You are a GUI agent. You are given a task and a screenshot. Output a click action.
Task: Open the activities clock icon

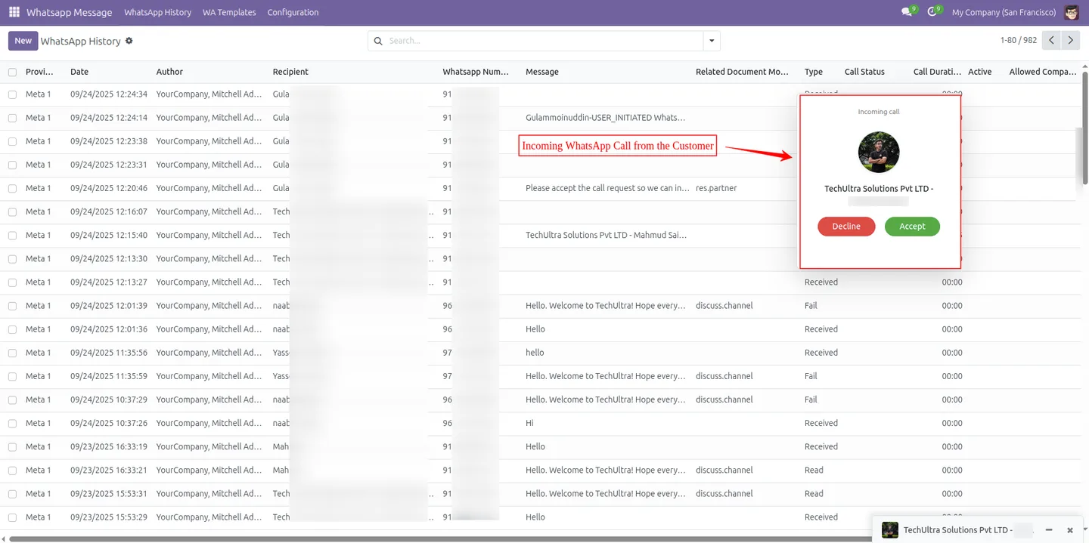click(x=932, y=12)
